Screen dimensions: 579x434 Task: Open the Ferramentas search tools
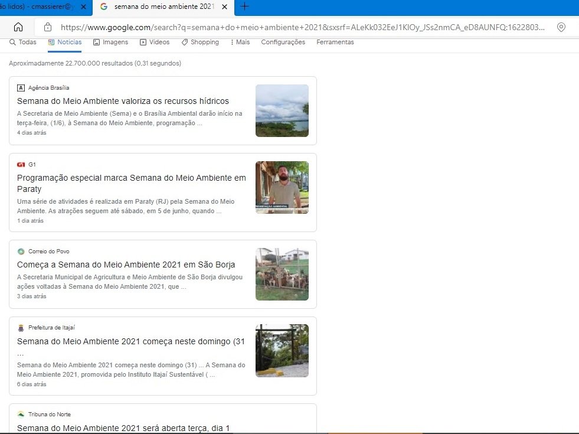point(335,42)
